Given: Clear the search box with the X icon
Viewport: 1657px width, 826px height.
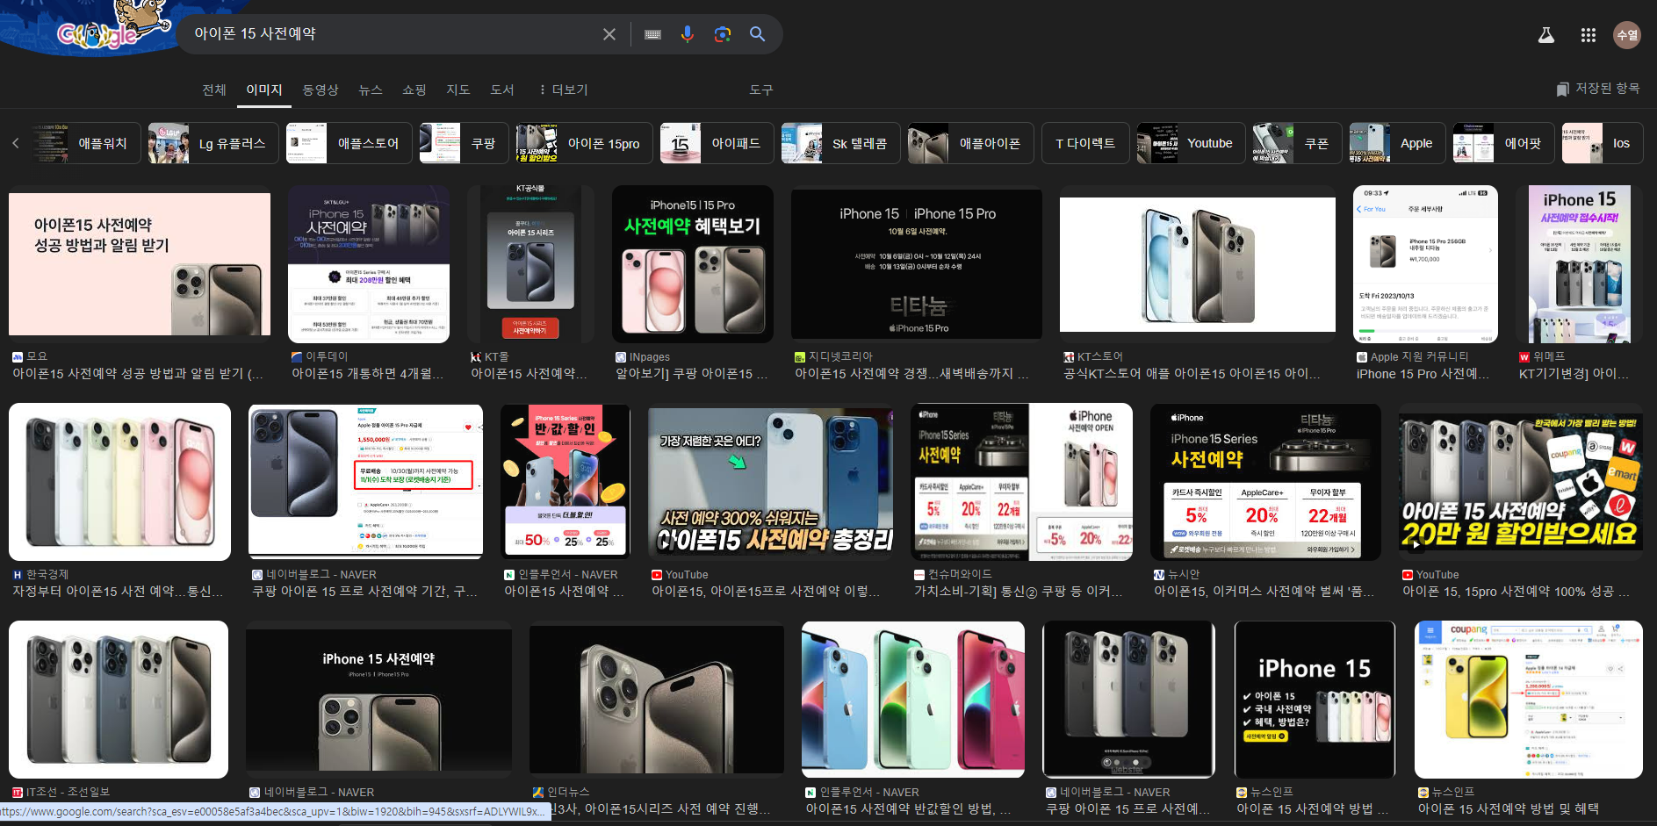Looking at the screenshot, I should (609, 34).
